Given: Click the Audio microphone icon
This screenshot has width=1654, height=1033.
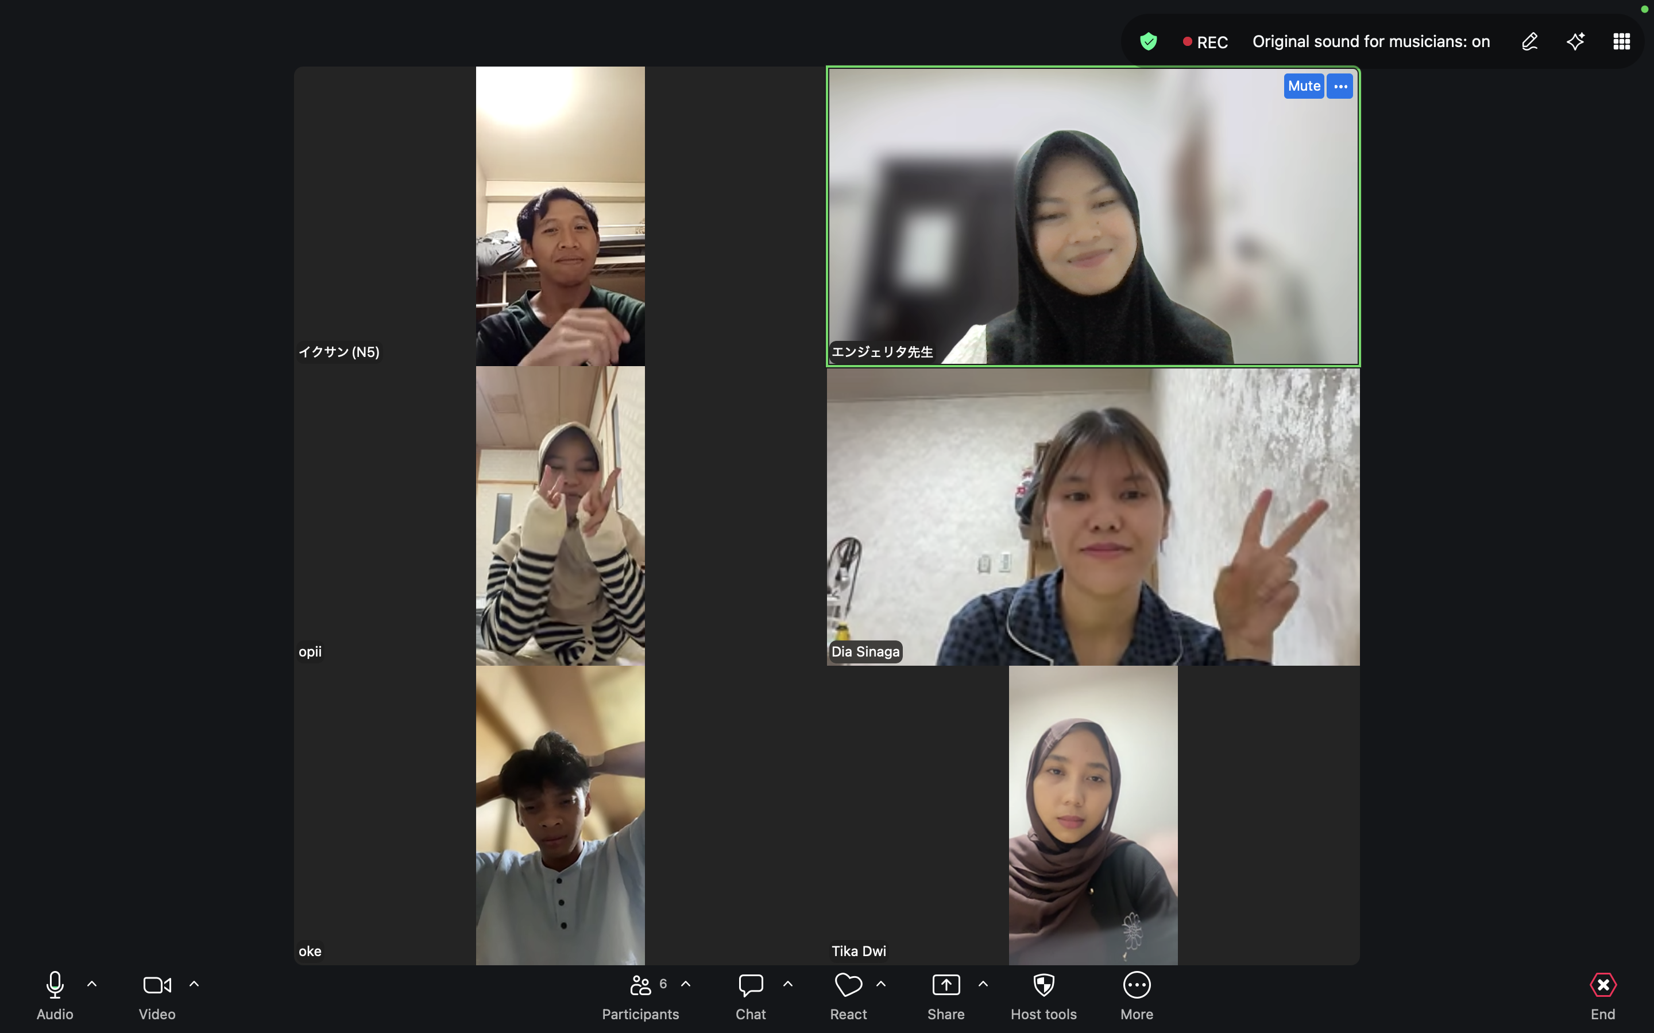Looking at the screenshot, I should point(55,984).
